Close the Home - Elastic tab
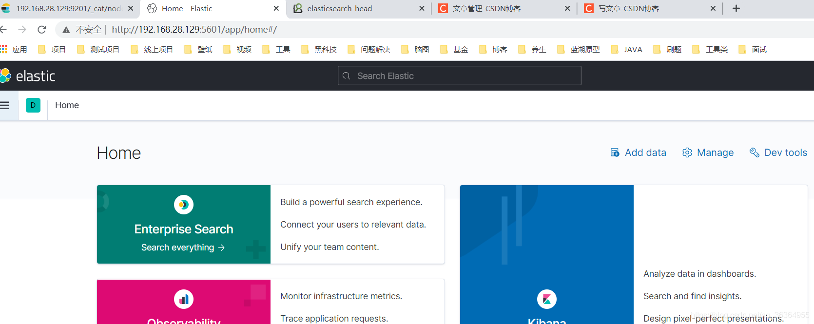 tap(276, 8)
